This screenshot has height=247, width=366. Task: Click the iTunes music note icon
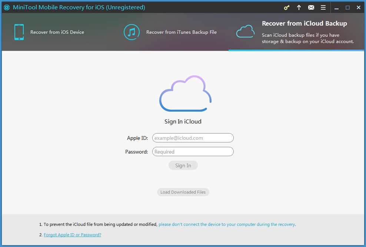[132, 32]
